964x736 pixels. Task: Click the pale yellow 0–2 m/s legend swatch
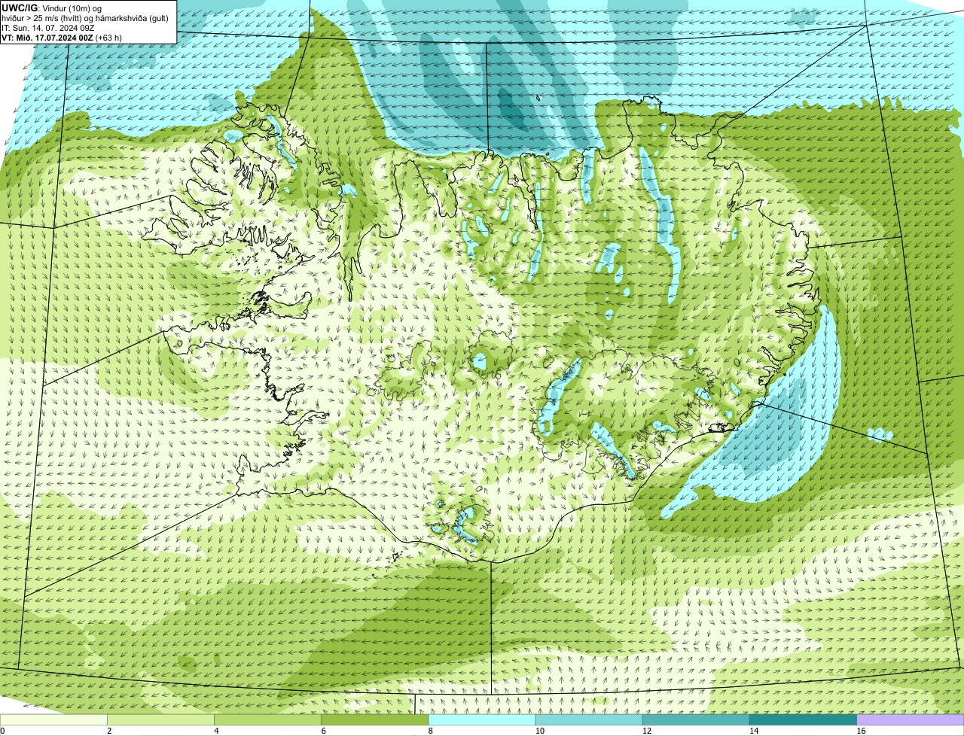tap(53, 719)
